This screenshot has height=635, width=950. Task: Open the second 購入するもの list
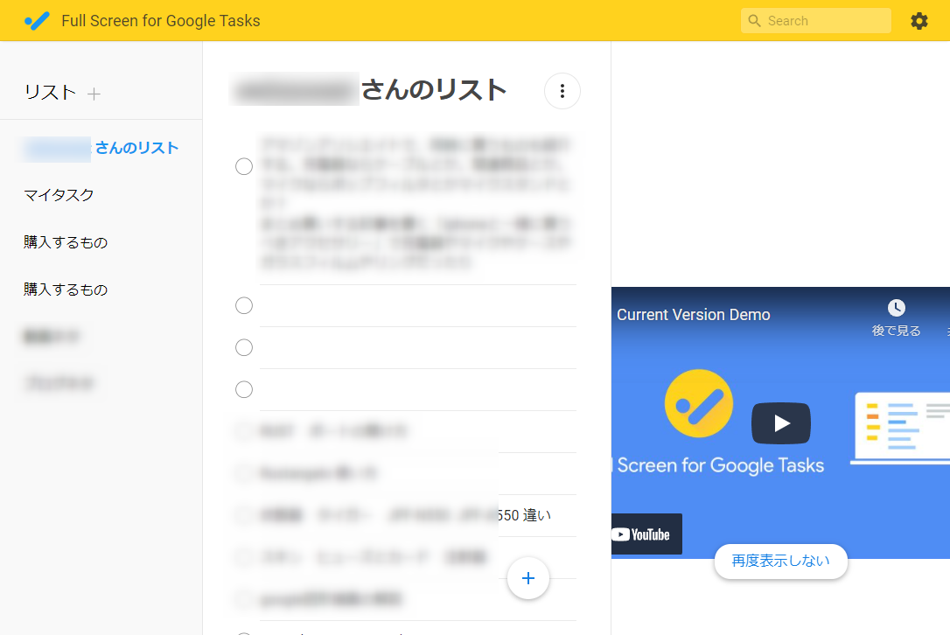[66, 290]
